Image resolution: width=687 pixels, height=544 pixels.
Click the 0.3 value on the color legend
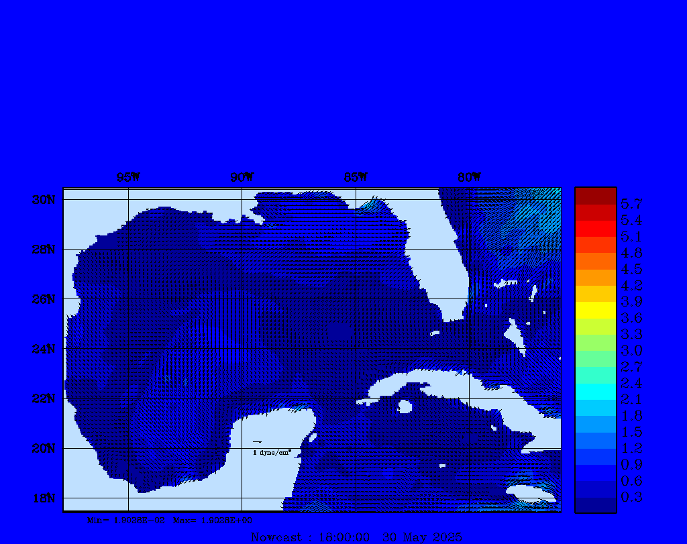[x=631, y=497]
